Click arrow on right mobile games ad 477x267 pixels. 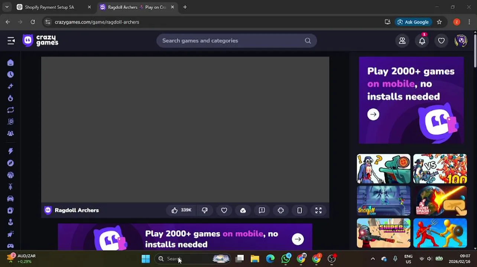point(373,114)
